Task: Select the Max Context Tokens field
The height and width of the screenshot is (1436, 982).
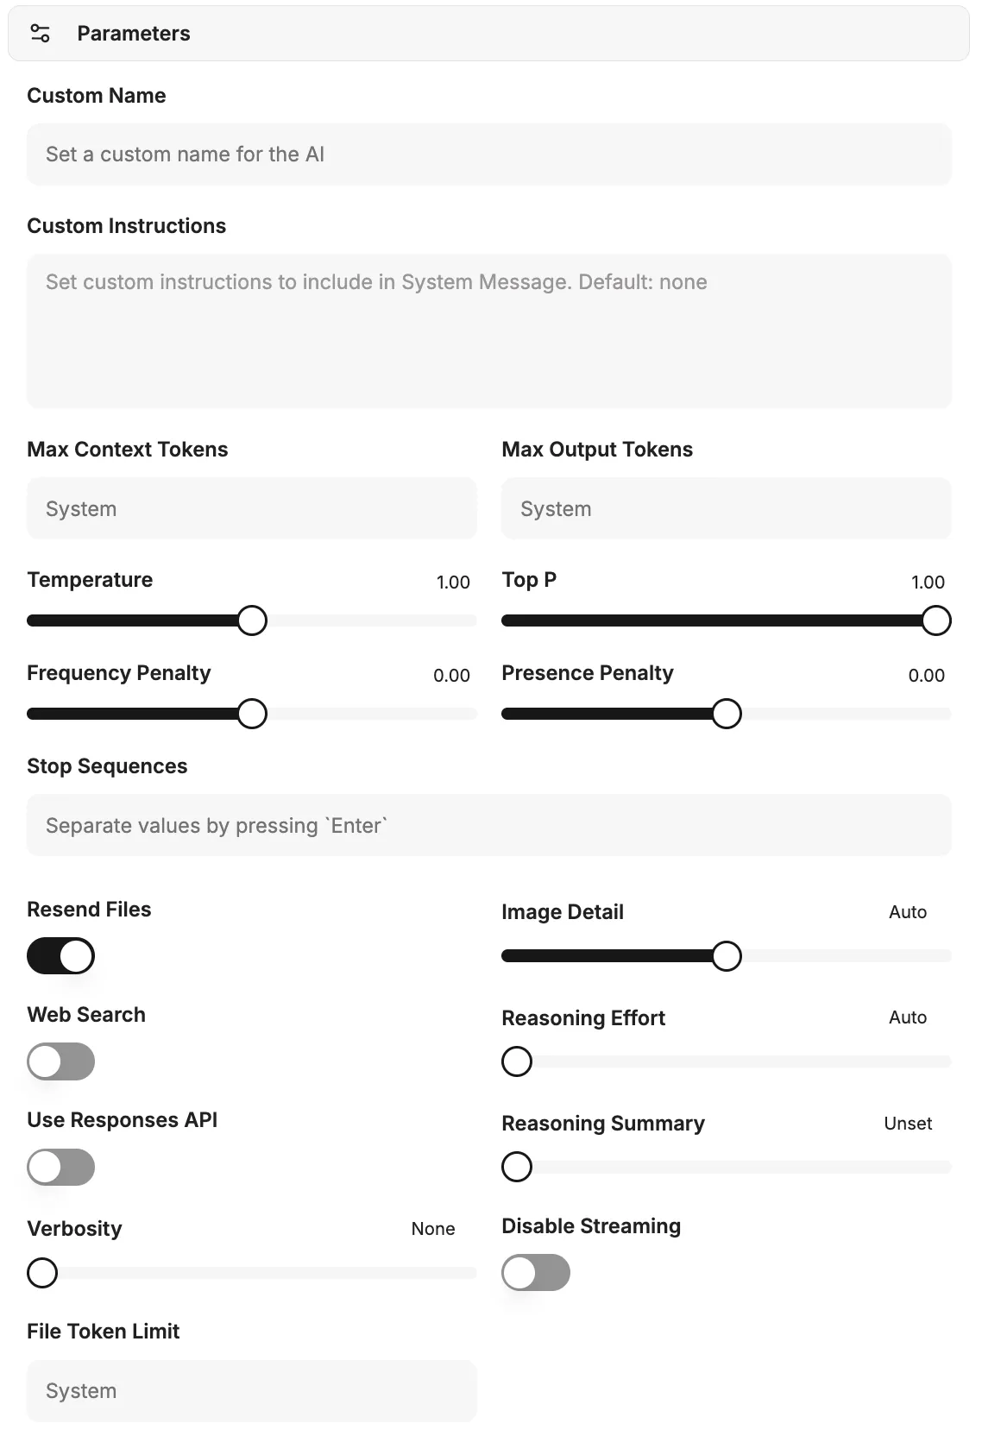Action: coord(252,508)
